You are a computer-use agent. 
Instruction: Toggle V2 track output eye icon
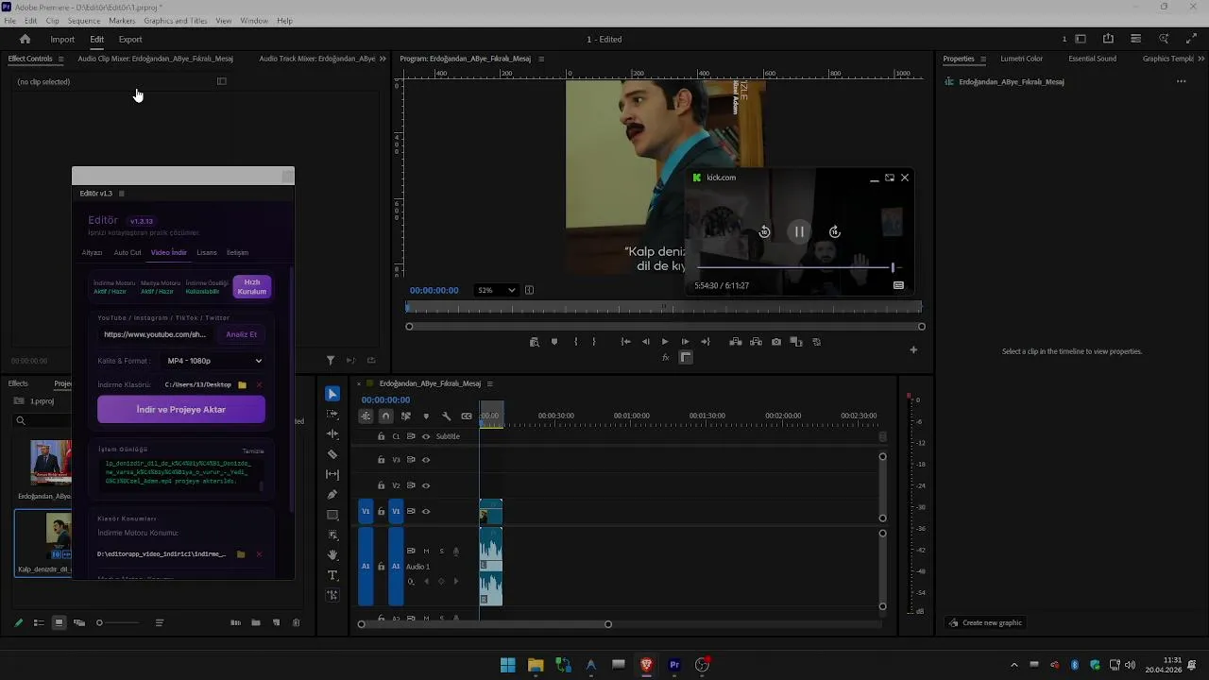pos(426,485)
